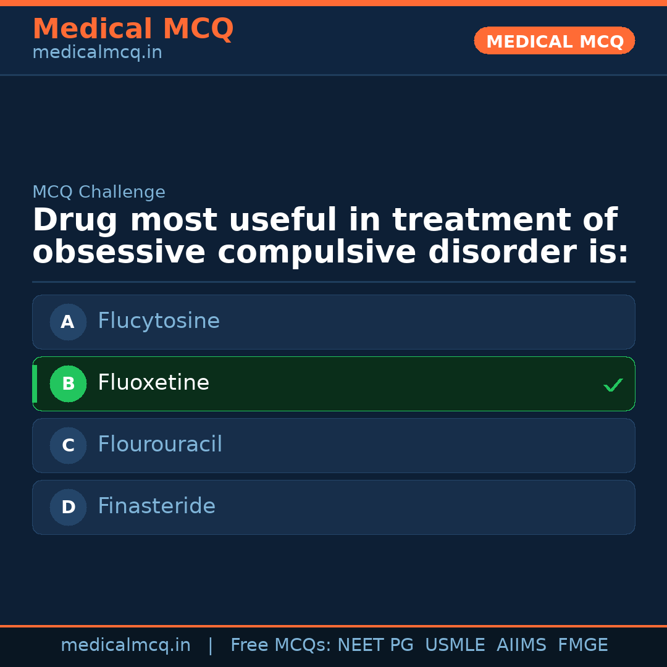
Task: Click the letter A circle badge
Action: (x=68, y=322)
